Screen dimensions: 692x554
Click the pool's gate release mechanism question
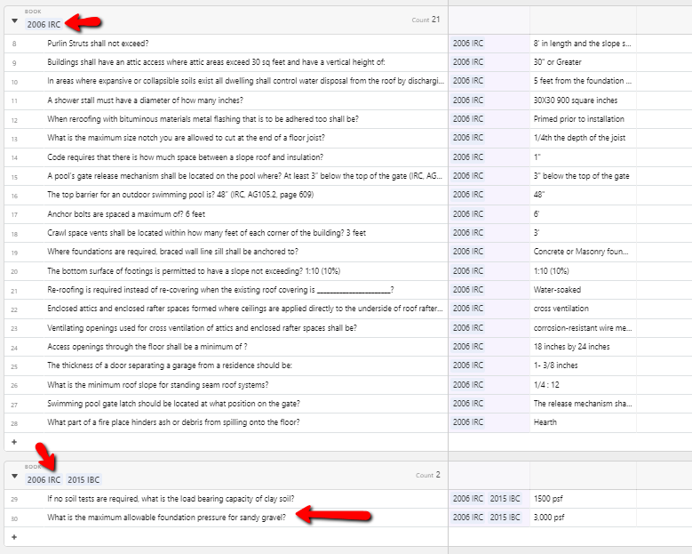[x=245, y=176]
